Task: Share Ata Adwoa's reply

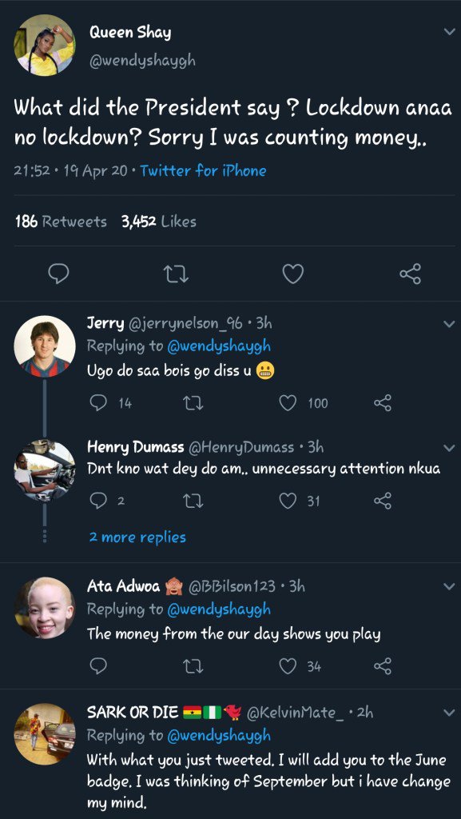Action: [382, 665]
